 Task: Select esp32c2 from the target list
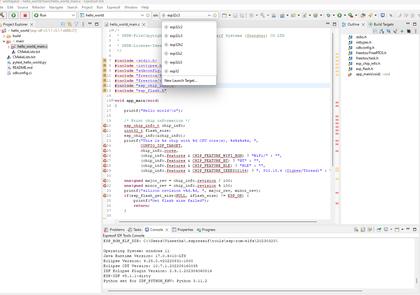[x=189, y=27]
